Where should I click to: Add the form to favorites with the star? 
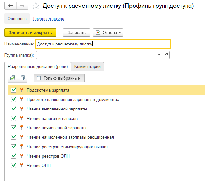point(36,6)
